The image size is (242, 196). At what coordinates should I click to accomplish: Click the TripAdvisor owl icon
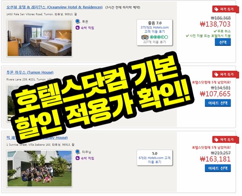click(145, 37)
